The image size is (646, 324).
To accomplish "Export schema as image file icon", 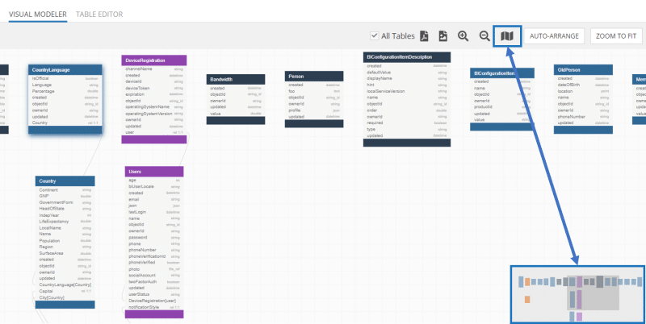I will (x=443, y=36).
